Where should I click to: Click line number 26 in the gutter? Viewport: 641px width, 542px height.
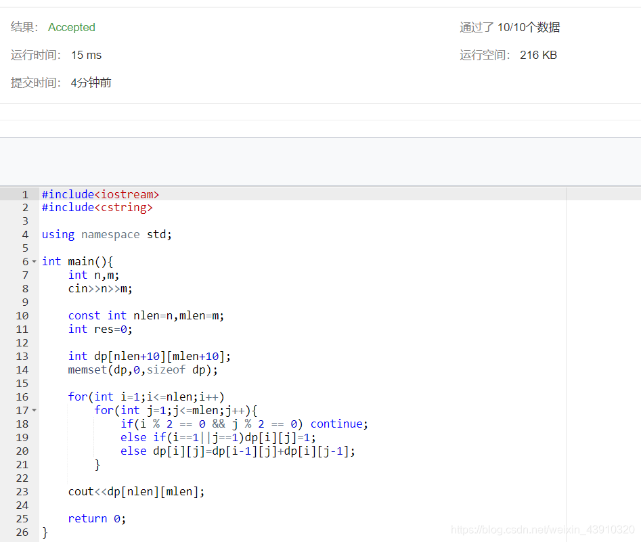click(22, 533)
